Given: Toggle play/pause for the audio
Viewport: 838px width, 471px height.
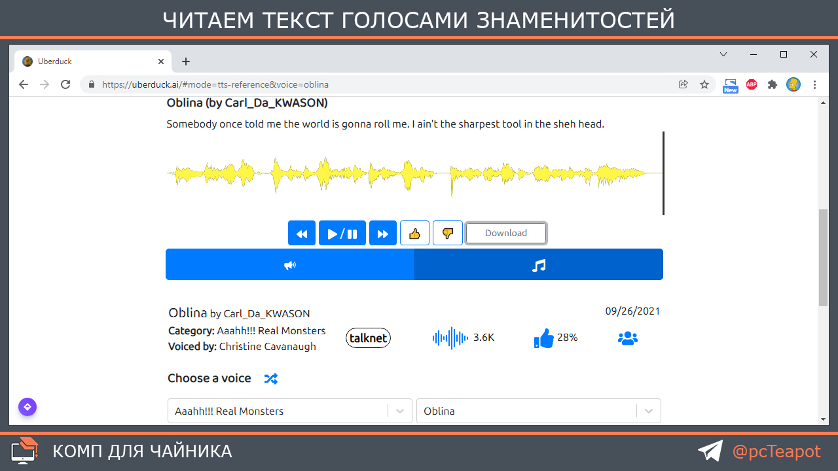Looking at the screenshot, I should (x=342, y=233).
